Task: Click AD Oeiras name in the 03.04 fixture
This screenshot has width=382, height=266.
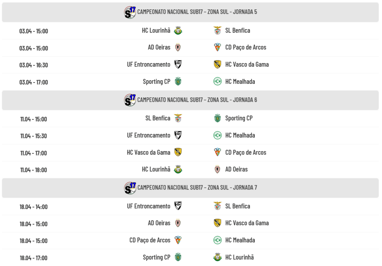Action: point(159,47)
